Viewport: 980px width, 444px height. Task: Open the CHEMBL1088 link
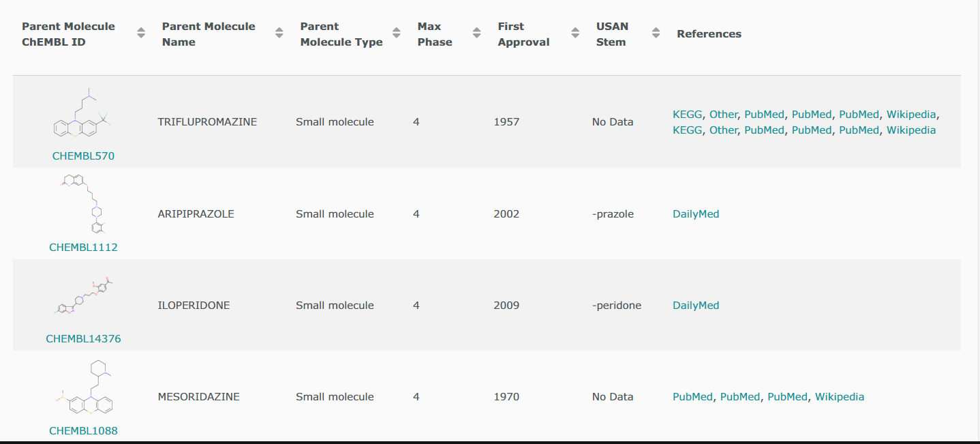point(83,431)
